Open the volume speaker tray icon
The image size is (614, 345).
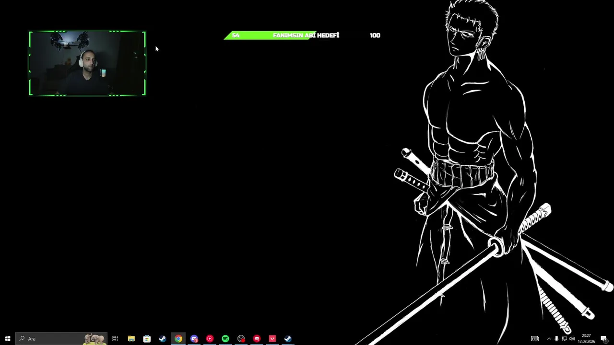click(x=572, y=339)
